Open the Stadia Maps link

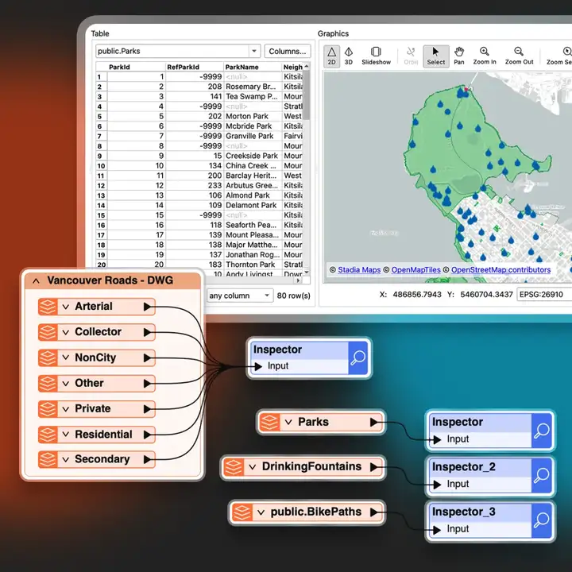coord(359,270)
